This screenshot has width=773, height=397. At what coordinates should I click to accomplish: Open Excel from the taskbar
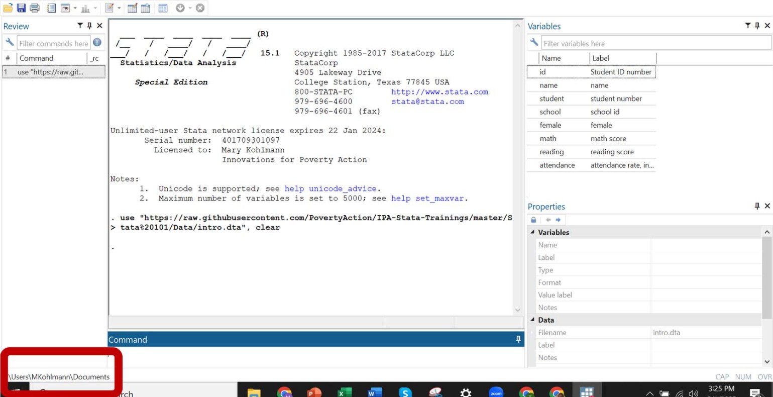pos(345,392)
